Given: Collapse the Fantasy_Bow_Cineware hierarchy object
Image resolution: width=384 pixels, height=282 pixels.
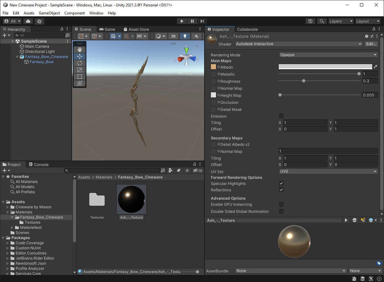Looking at the screenshot, I should [18, 57].
